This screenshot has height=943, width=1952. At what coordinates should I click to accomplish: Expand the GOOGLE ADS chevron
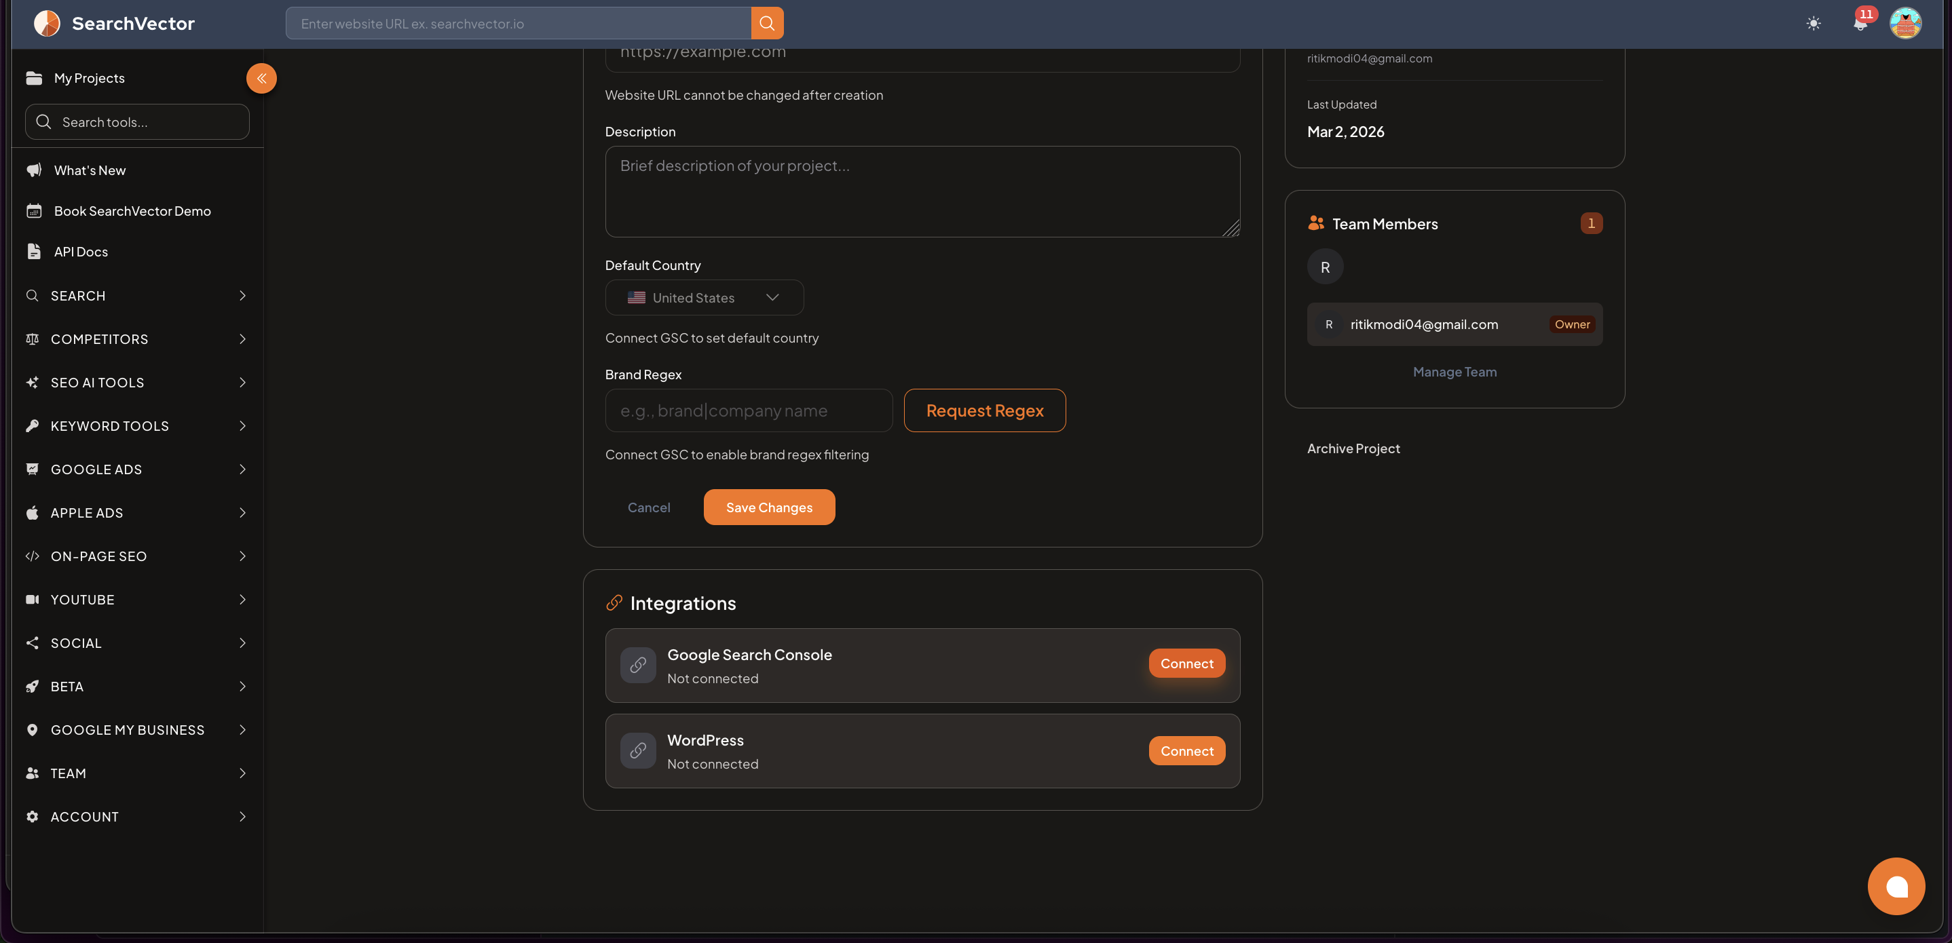242,469
